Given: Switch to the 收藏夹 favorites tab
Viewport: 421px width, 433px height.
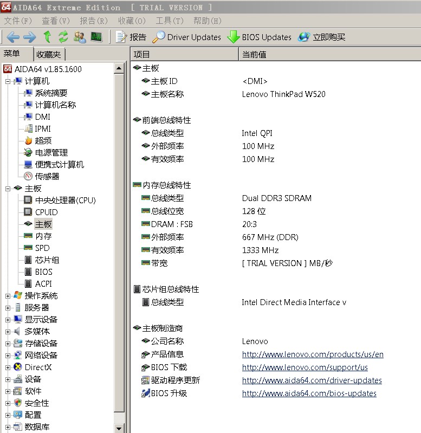Looking at the screenshot, I should 49,54.
